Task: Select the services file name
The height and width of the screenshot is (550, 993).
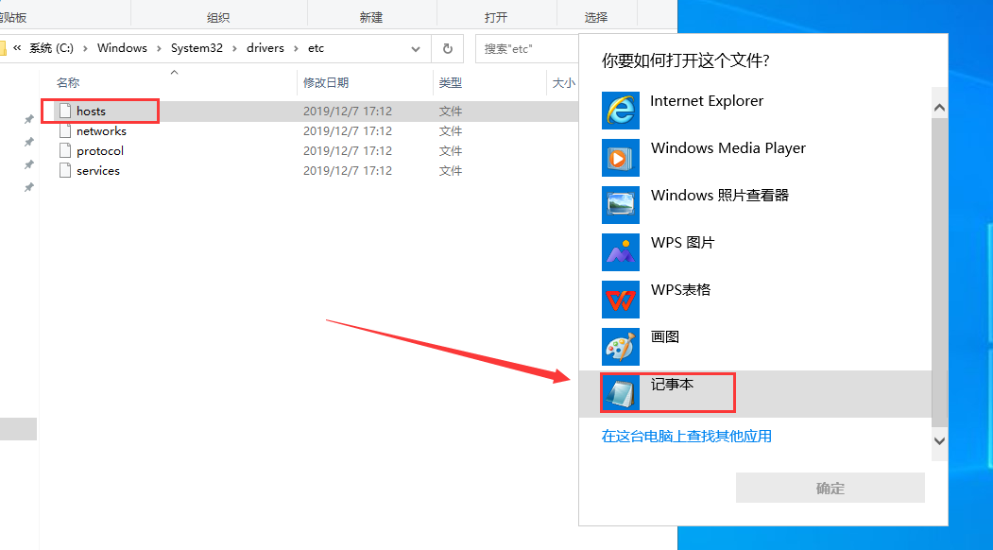Action: (98, 170)
